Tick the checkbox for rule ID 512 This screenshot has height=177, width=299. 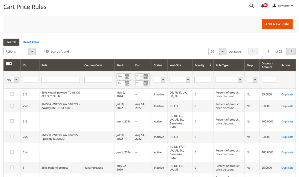click(x=12, y=94)
